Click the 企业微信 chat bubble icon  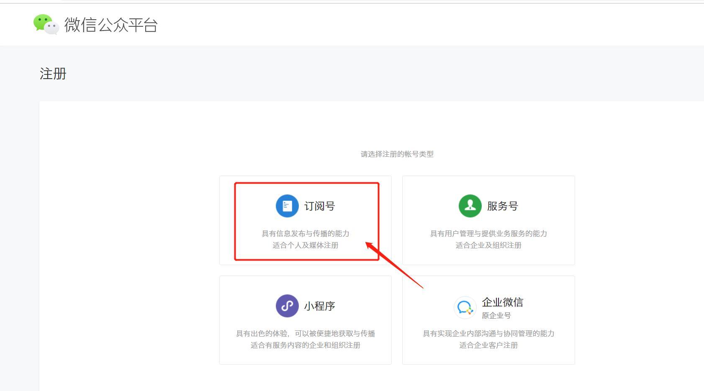click(x=465, y=307)
